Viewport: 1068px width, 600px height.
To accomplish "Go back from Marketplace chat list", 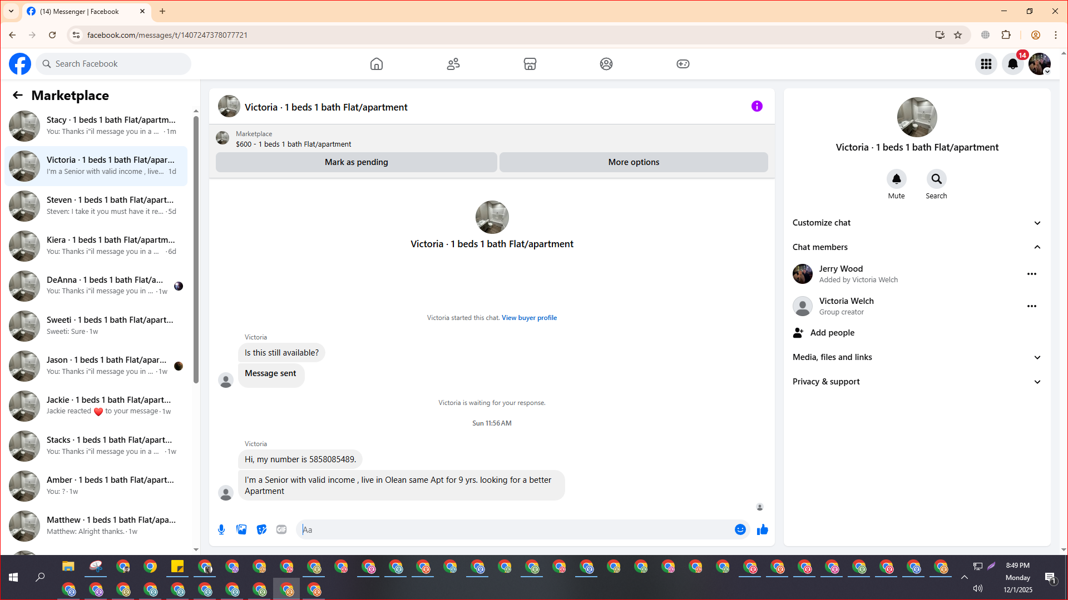I will tap(18, 96).
